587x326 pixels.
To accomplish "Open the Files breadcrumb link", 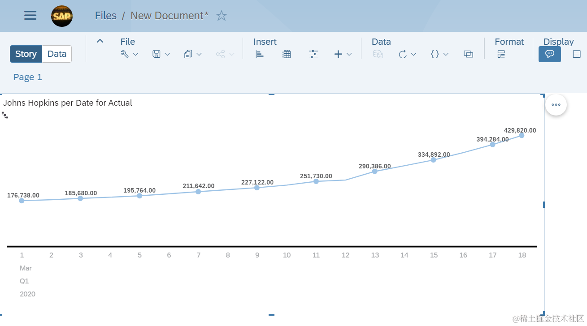I will pyautogui.click(x=106, y=16).
